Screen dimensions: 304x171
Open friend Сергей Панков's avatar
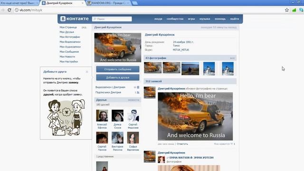102,138
